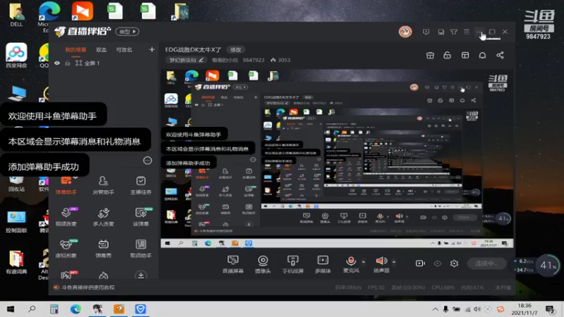Toggle unlock icon beside gift box
This screenshot has width=564, height=317.
tap(447, 56)
